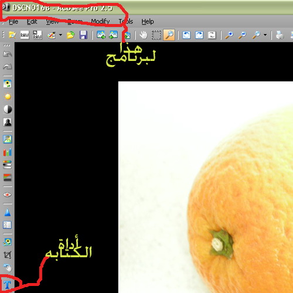The image size is (293, 293).
Task: Click the printer icon
Action: (280, 35)
